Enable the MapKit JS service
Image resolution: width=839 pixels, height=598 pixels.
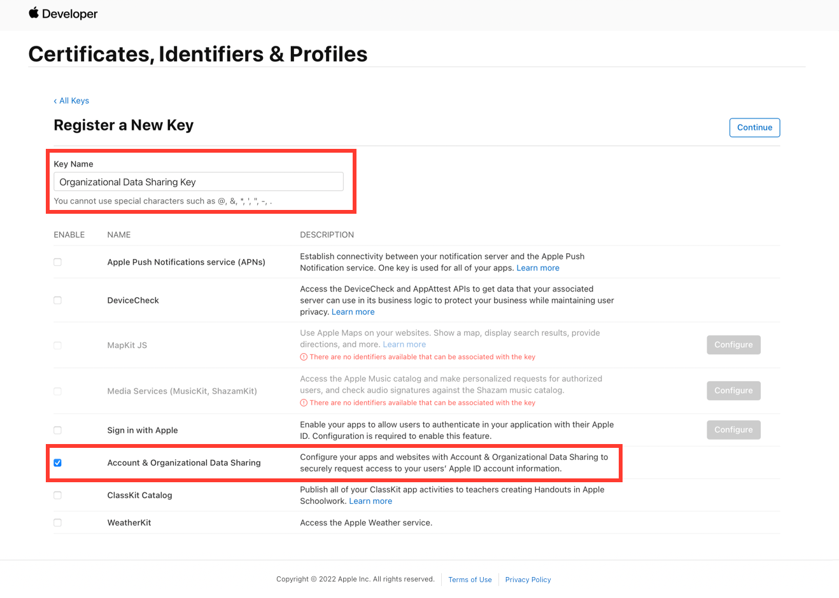click(x=57, y=345)
